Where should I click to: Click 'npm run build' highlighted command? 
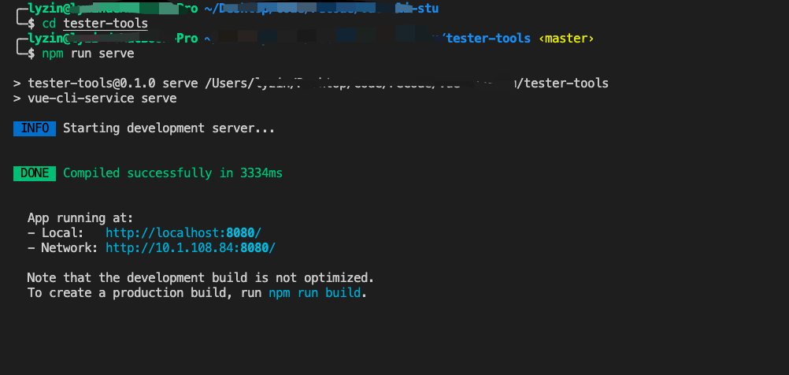pyautogui.click(x=314, y=292)
